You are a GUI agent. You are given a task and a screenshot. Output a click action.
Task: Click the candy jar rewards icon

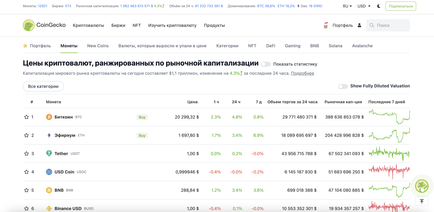pyautogui.click(x=325, y=25)
